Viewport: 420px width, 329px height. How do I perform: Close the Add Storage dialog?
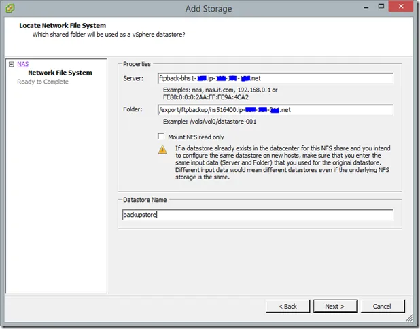click(x=401, y=6)
